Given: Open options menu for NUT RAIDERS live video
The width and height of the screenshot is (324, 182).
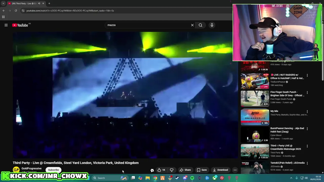Looking at the screenshot, I should click(x=307, y=75).
